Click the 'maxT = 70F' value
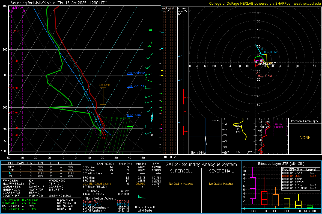This screenshot has width=322, height=214. point(36,190)
